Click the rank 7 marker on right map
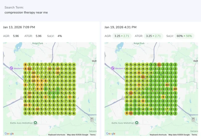This screenshot has height=139, width=201. (167, 109)
